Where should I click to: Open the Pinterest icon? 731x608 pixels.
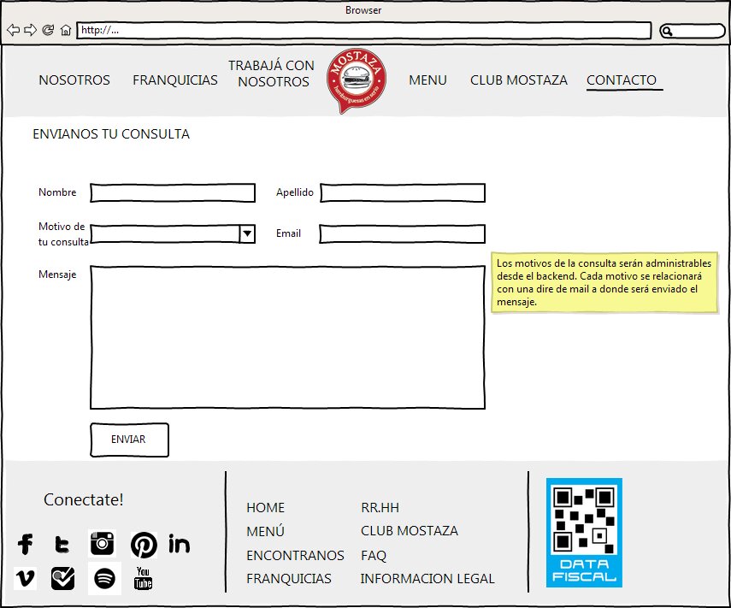click(144, 545)
